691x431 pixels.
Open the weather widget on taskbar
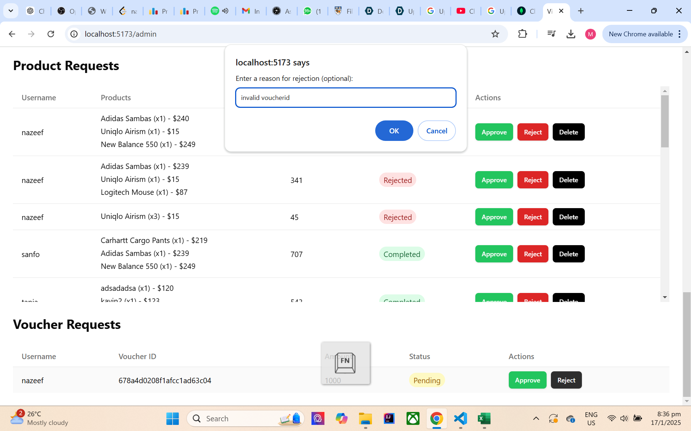pos(39,418)
